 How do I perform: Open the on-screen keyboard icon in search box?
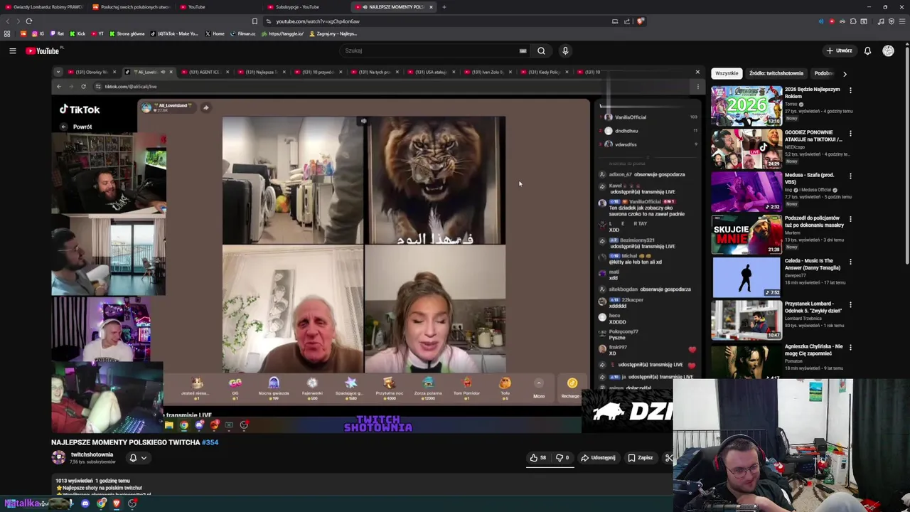click(523, 50)
